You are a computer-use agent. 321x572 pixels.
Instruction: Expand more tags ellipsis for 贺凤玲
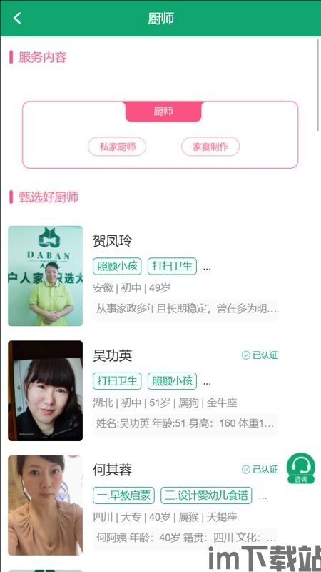[x=207, y=268]
